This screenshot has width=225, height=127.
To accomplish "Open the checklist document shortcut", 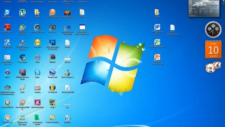I will point(7,58).
